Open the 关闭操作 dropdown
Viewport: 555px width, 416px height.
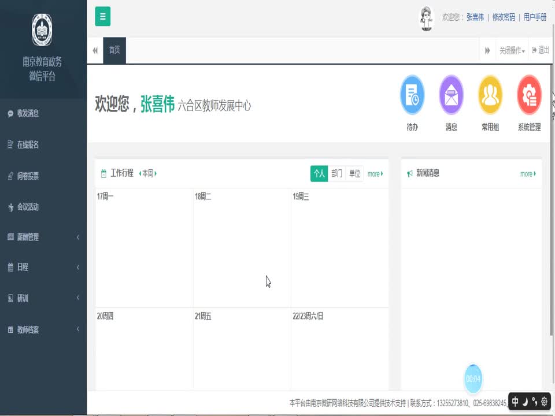[x=512, y=51]
